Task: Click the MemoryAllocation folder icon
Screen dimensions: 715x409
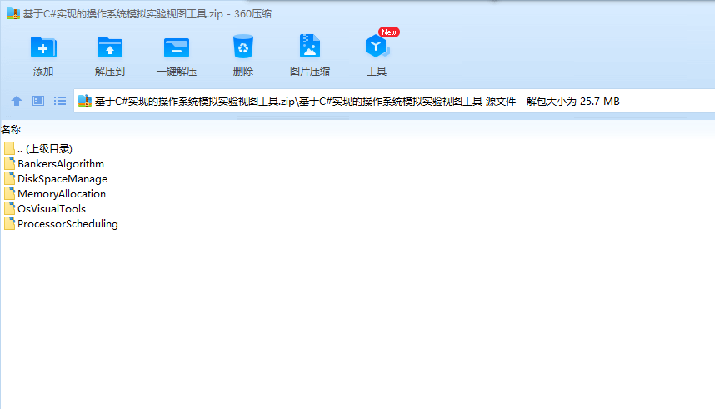Action: pyautogui.click(x=9, y=194)
